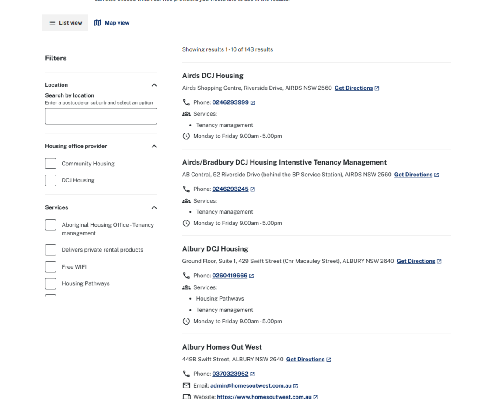Click clock icon under Airds/Bradbury listing

coord(186,223)
